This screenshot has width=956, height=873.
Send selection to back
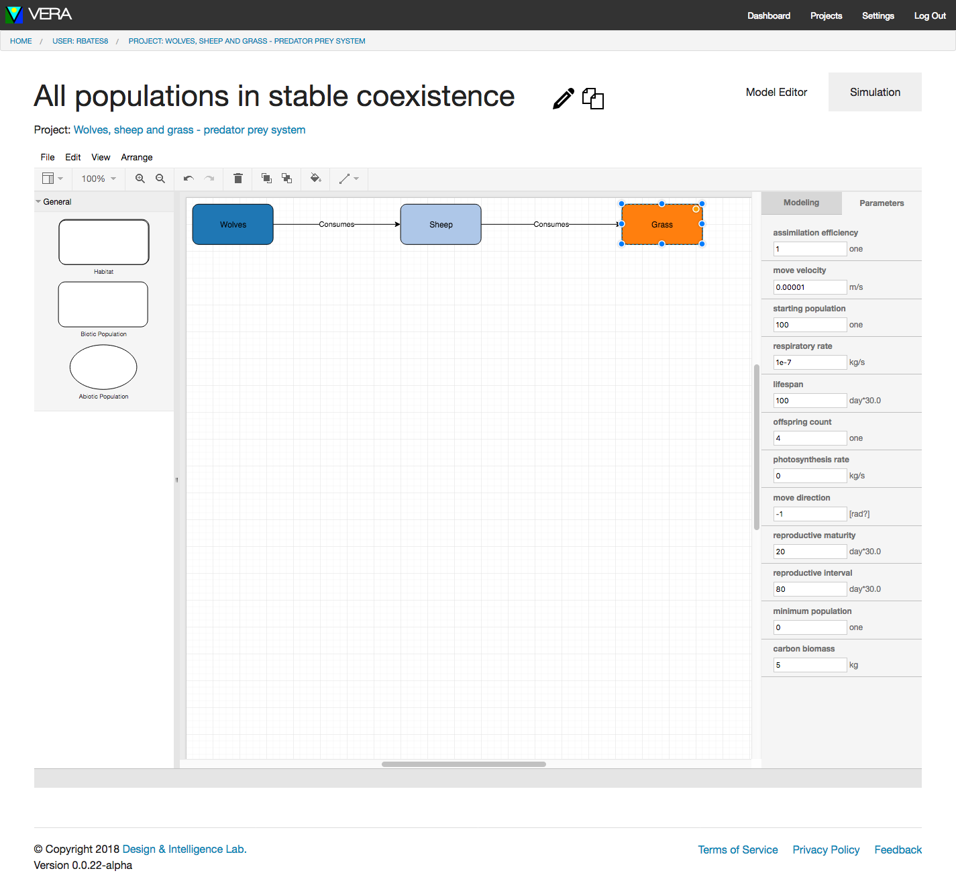click(287, 178)
